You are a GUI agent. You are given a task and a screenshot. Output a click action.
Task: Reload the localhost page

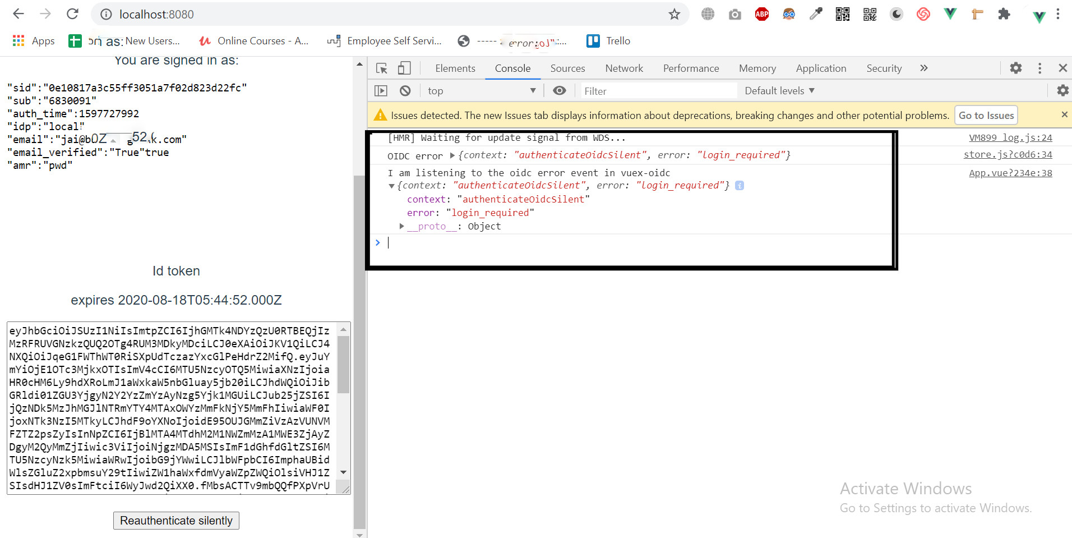[x=72, y=14]
